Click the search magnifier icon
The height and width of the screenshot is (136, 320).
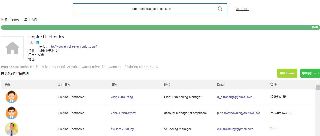(220, 9)
